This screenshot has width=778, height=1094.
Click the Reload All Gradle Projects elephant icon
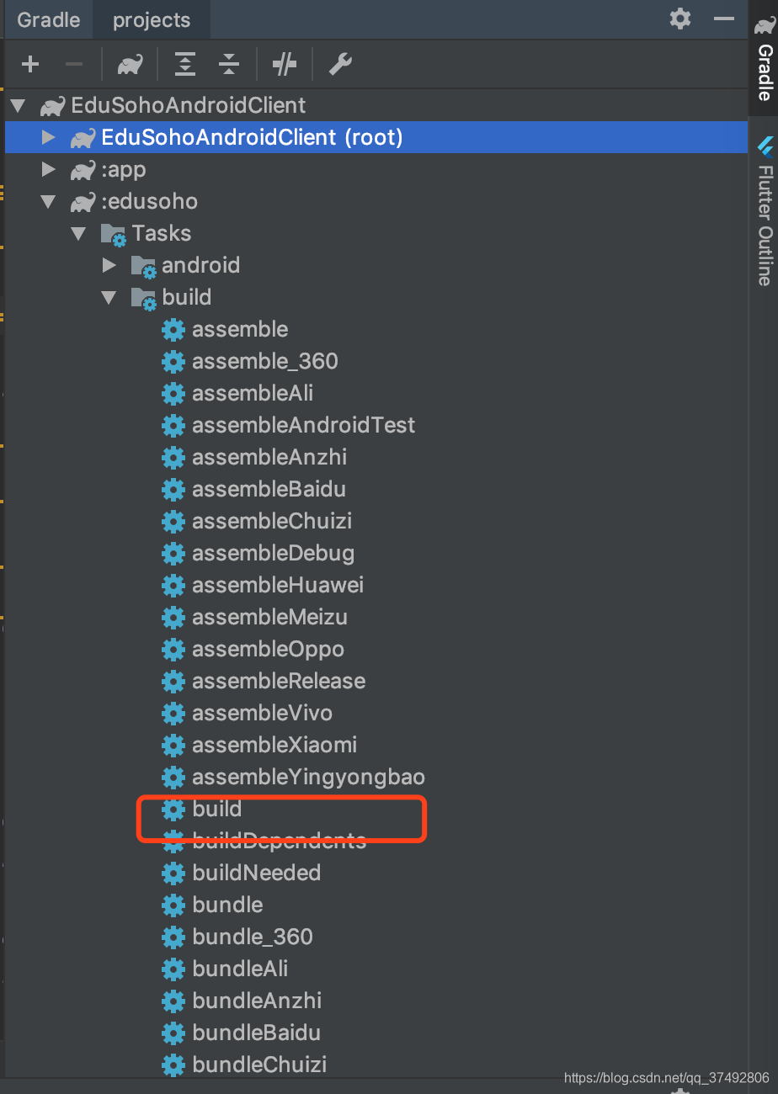tap(129, 63)
